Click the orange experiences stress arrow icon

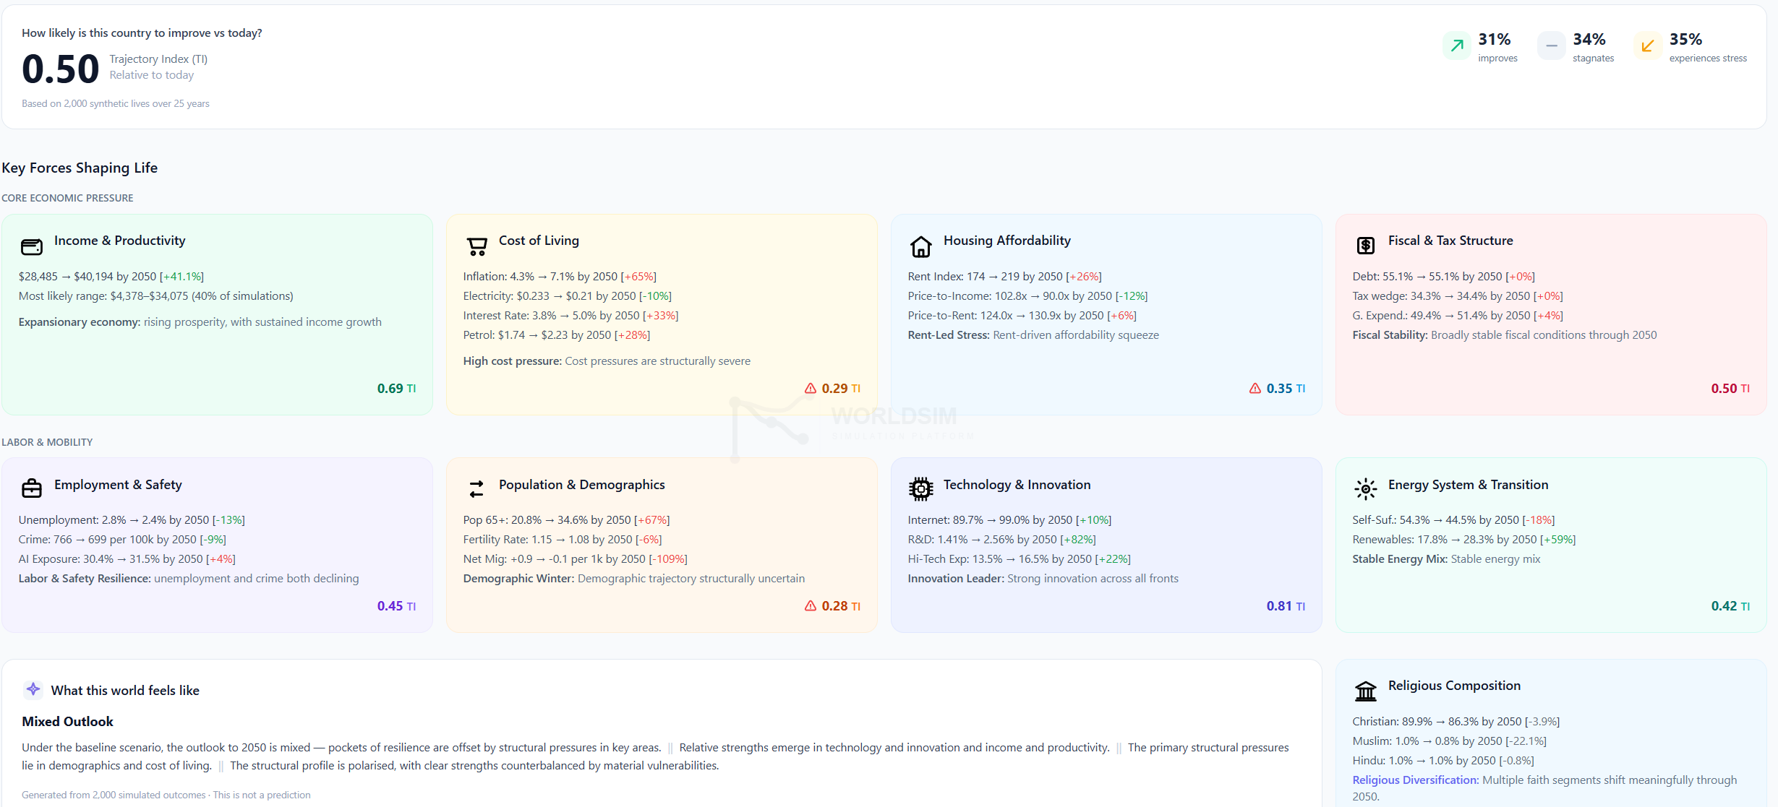pos(1647,46)
